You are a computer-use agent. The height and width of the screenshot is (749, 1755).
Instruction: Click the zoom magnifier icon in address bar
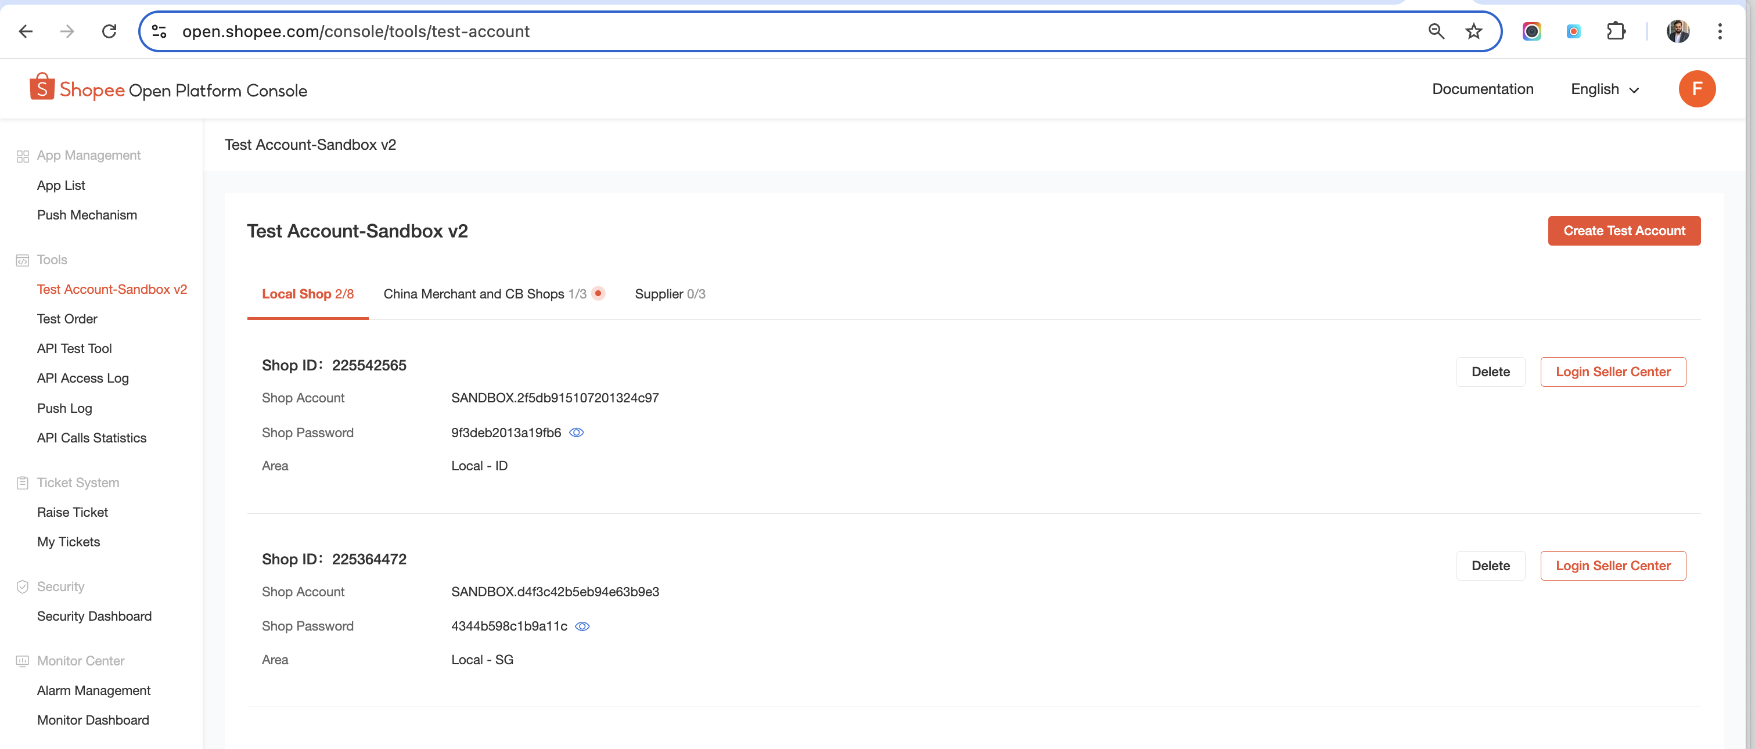(x=1436, y=31)
